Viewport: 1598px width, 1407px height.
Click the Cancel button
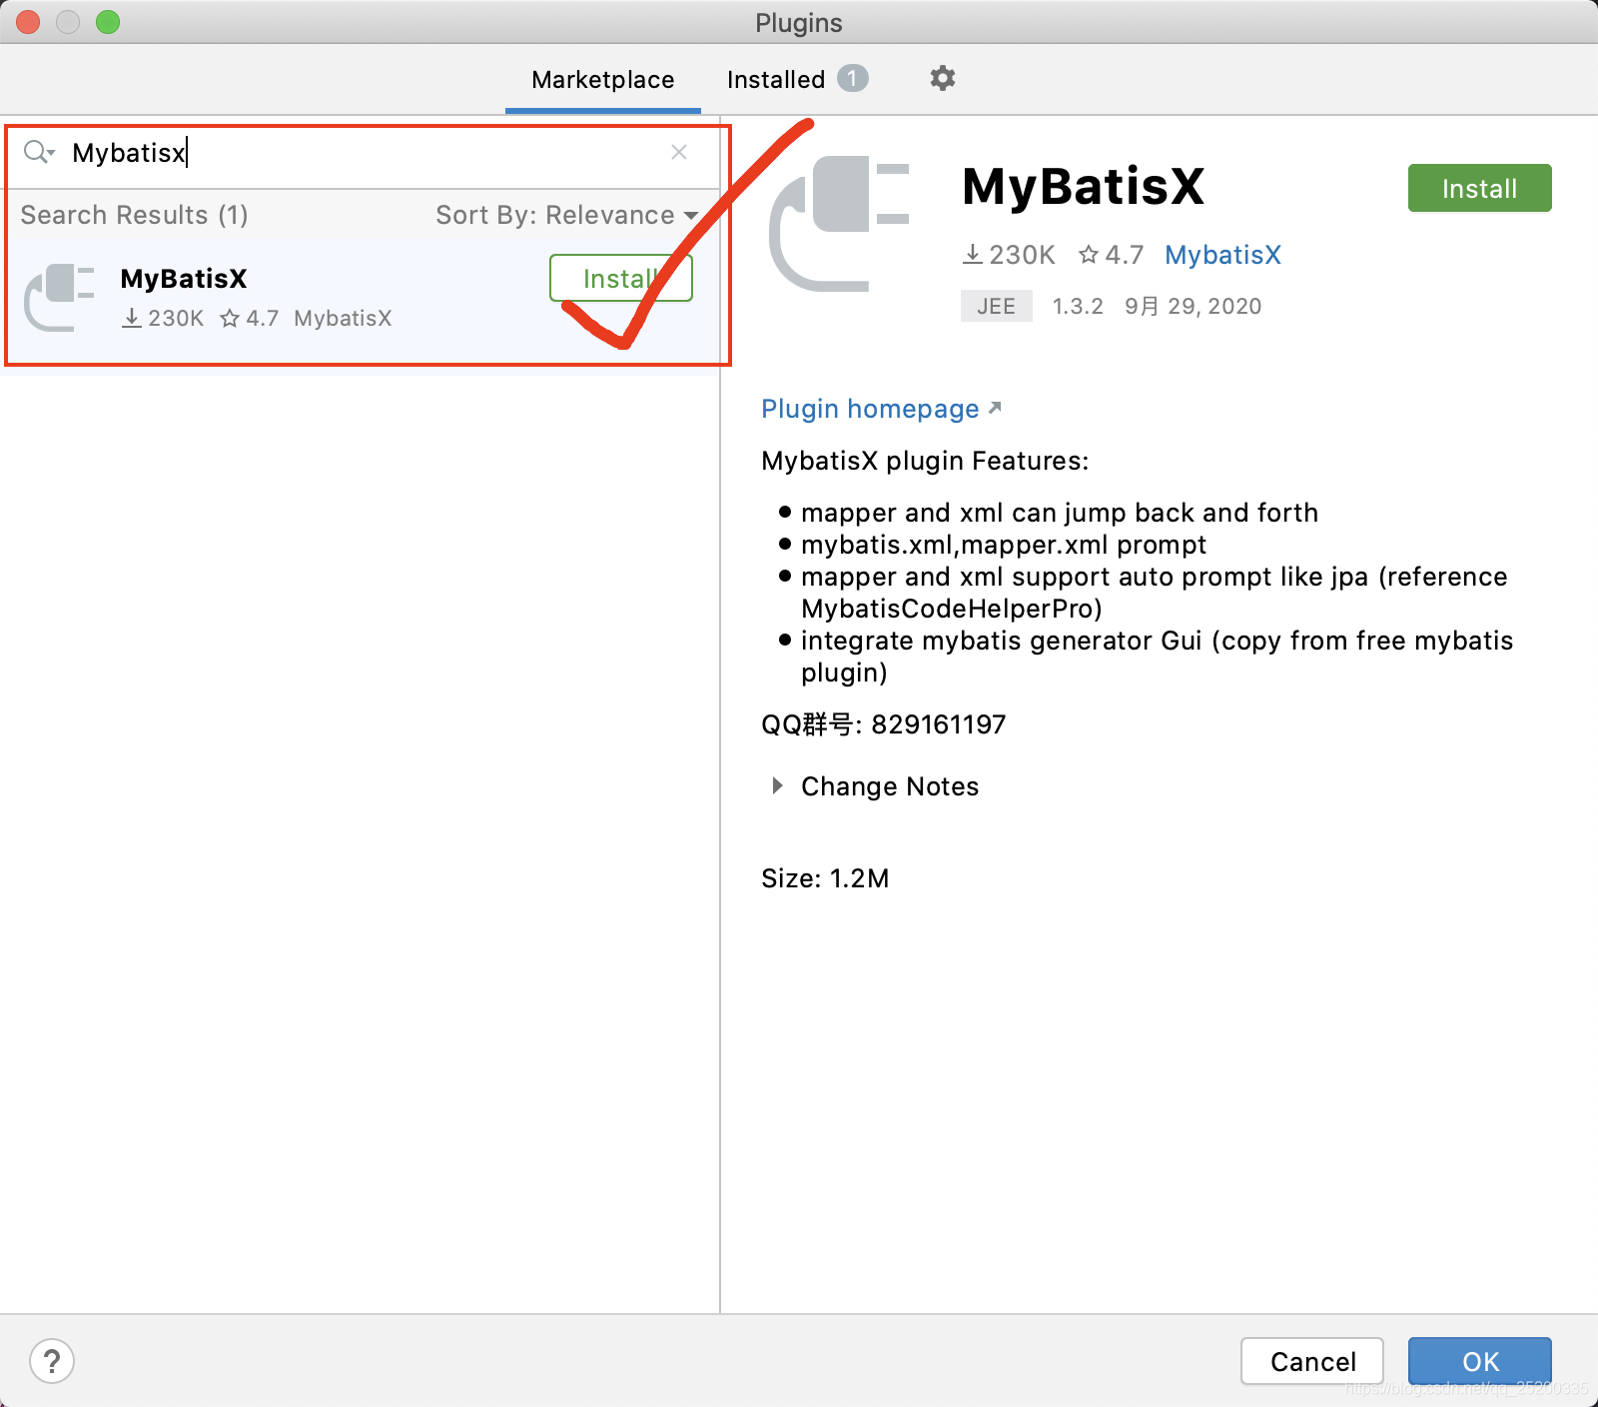(x=1312, y=1361)
